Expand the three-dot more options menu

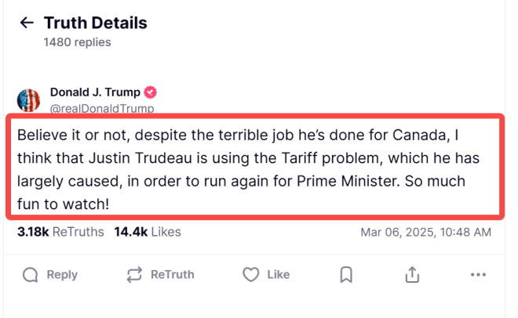(x=478, y=274)
